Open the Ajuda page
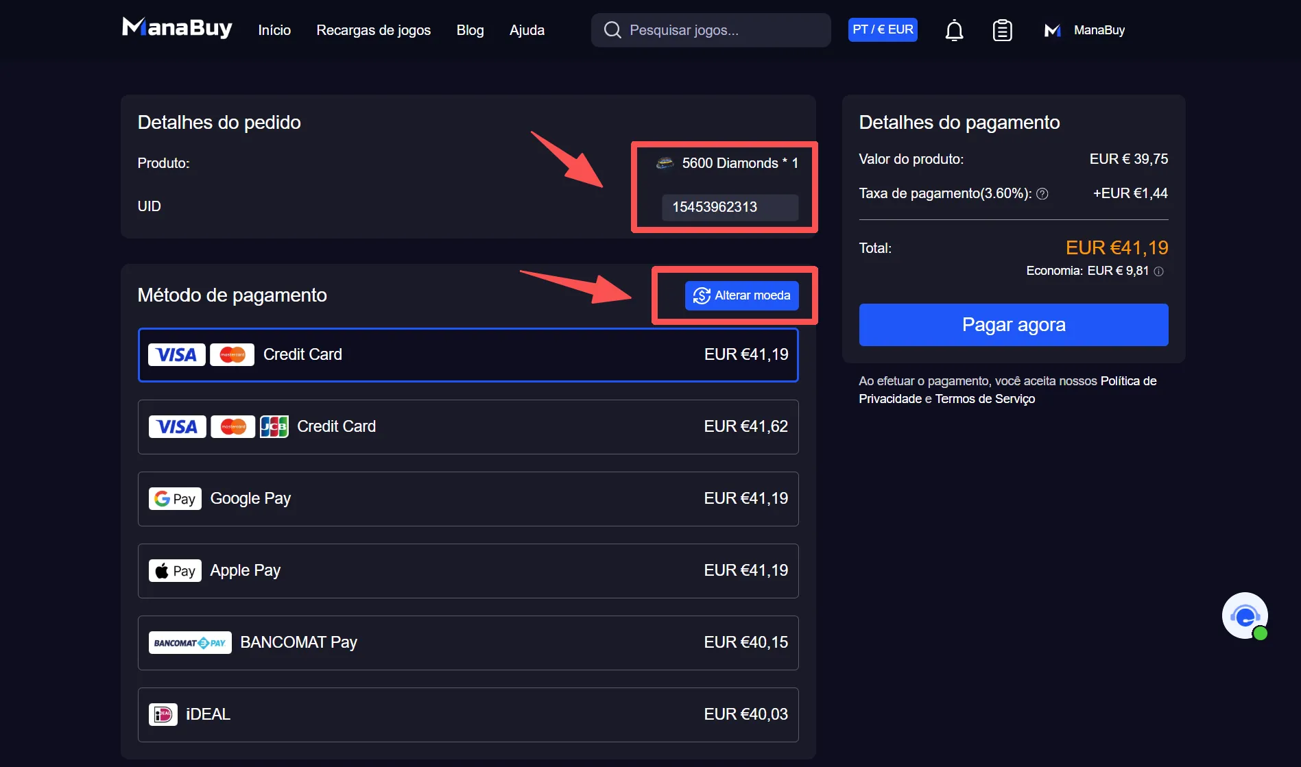This screenshot has width=1301, height=767. pos(527,30)
